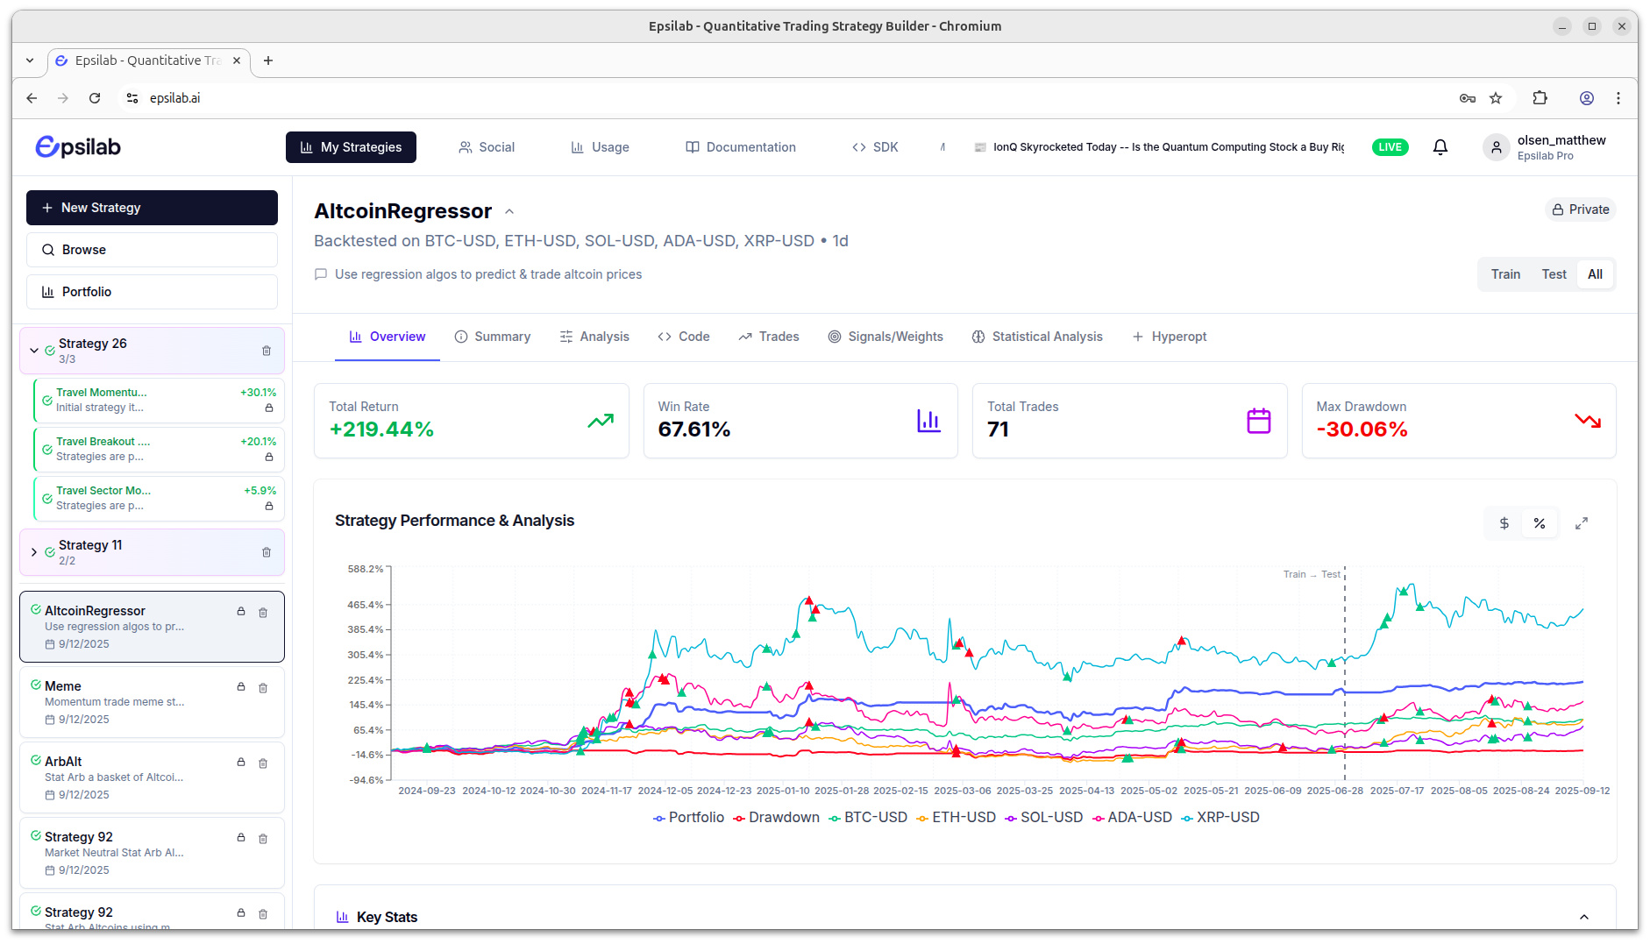1650x944 pixels.
Task: Expand the performance chart to fullscreen
Action: 1581,523
